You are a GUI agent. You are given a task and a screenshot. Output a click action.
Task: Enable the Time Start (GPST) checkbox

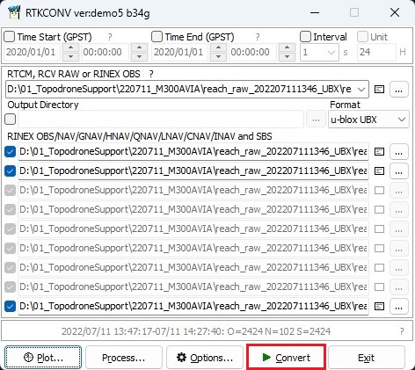point(9,37)
